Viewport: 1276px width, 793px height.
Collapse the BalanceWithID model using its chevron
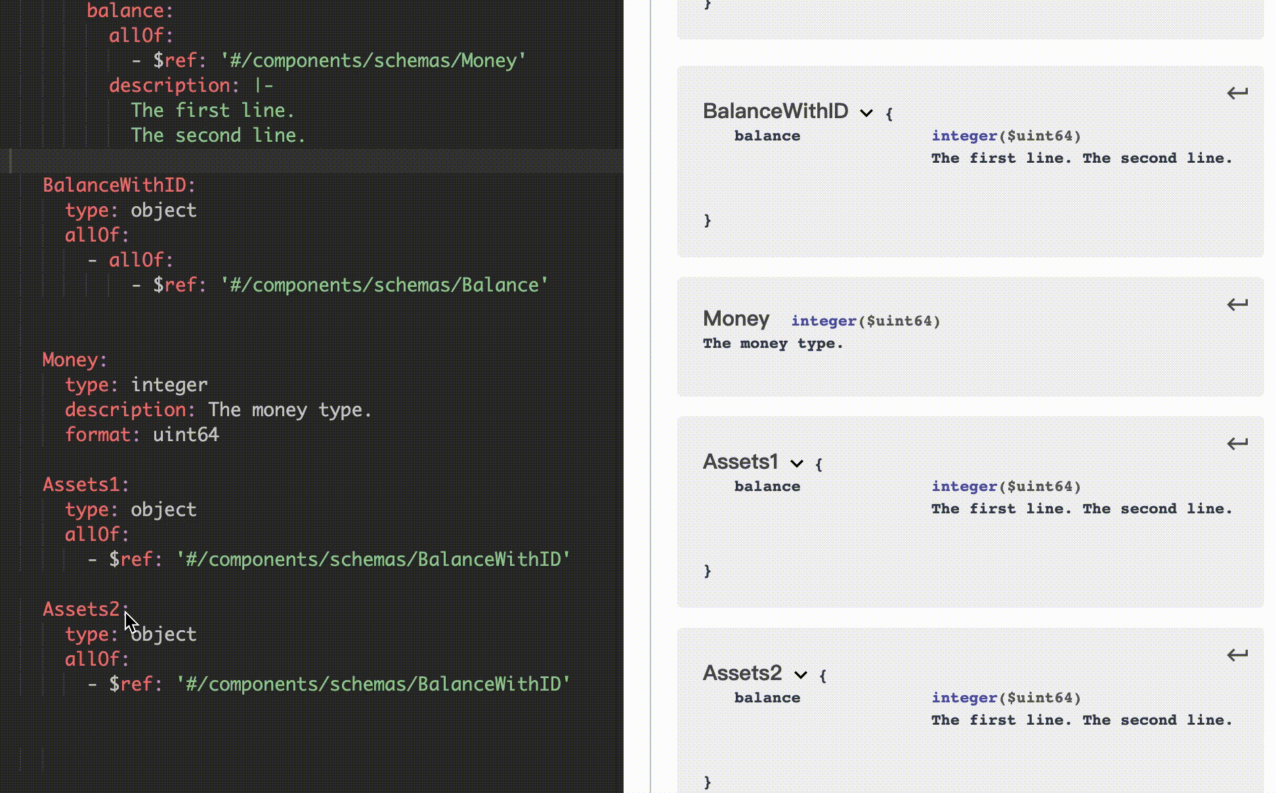(866, 113)
